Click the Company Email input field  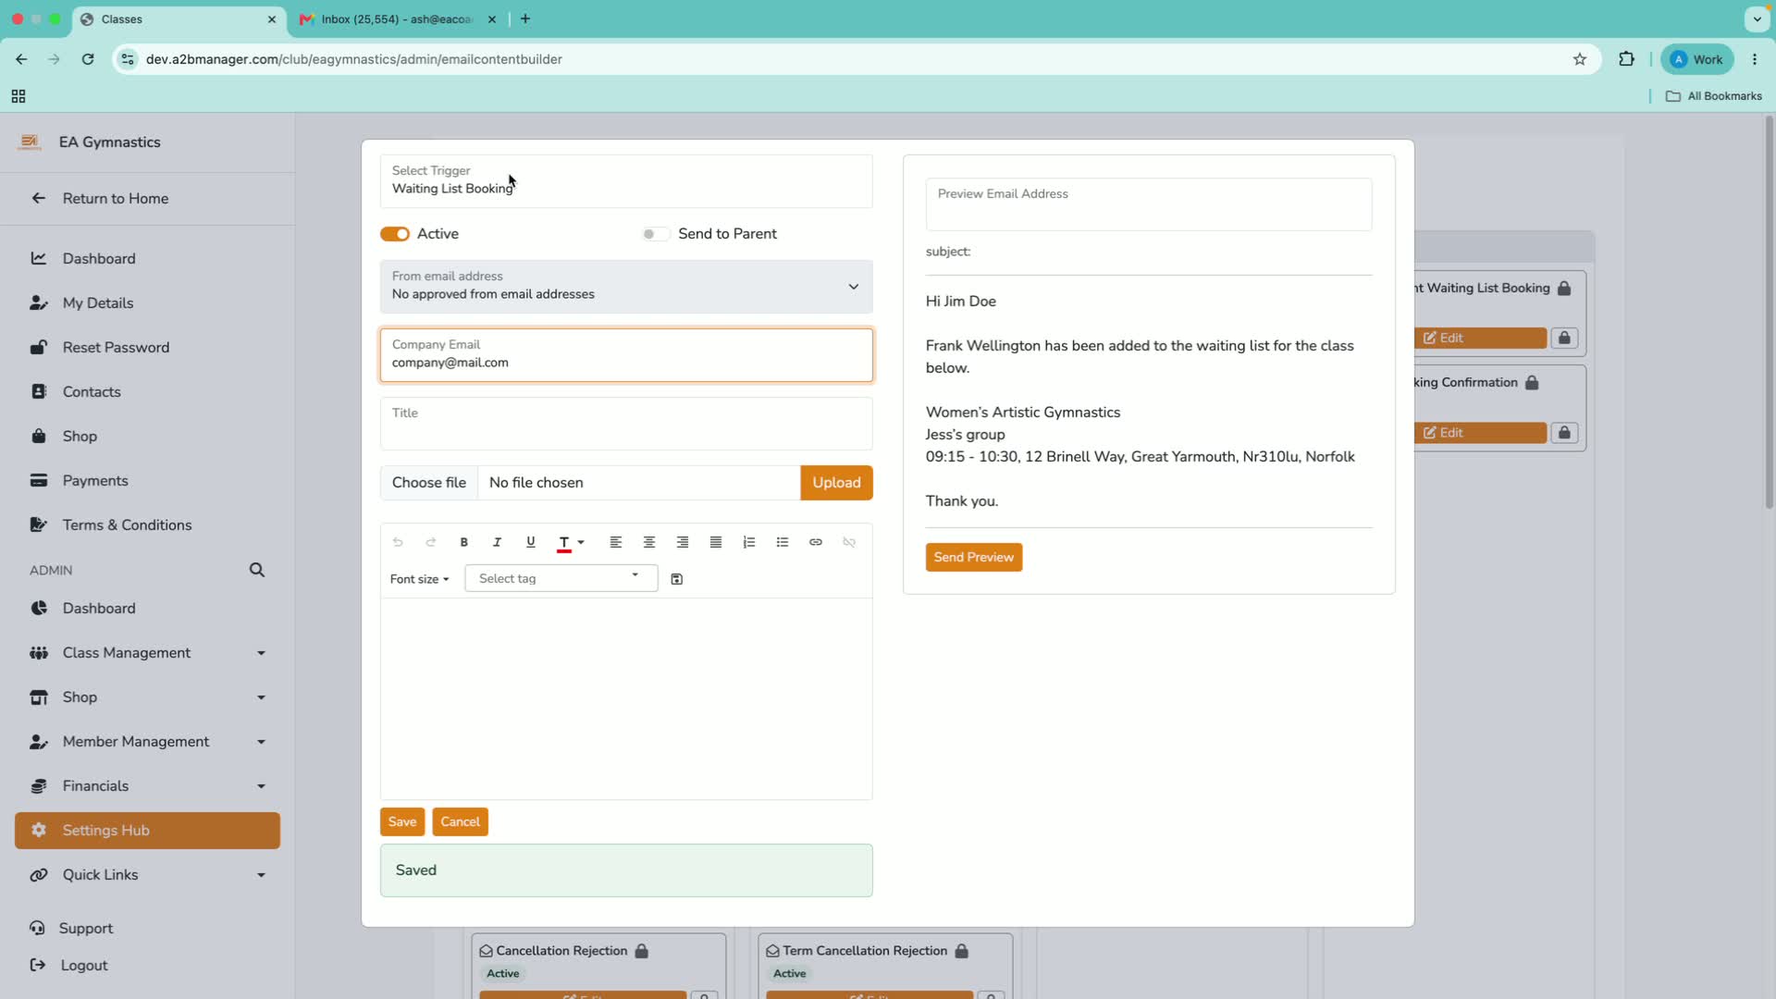coord(626,354)
